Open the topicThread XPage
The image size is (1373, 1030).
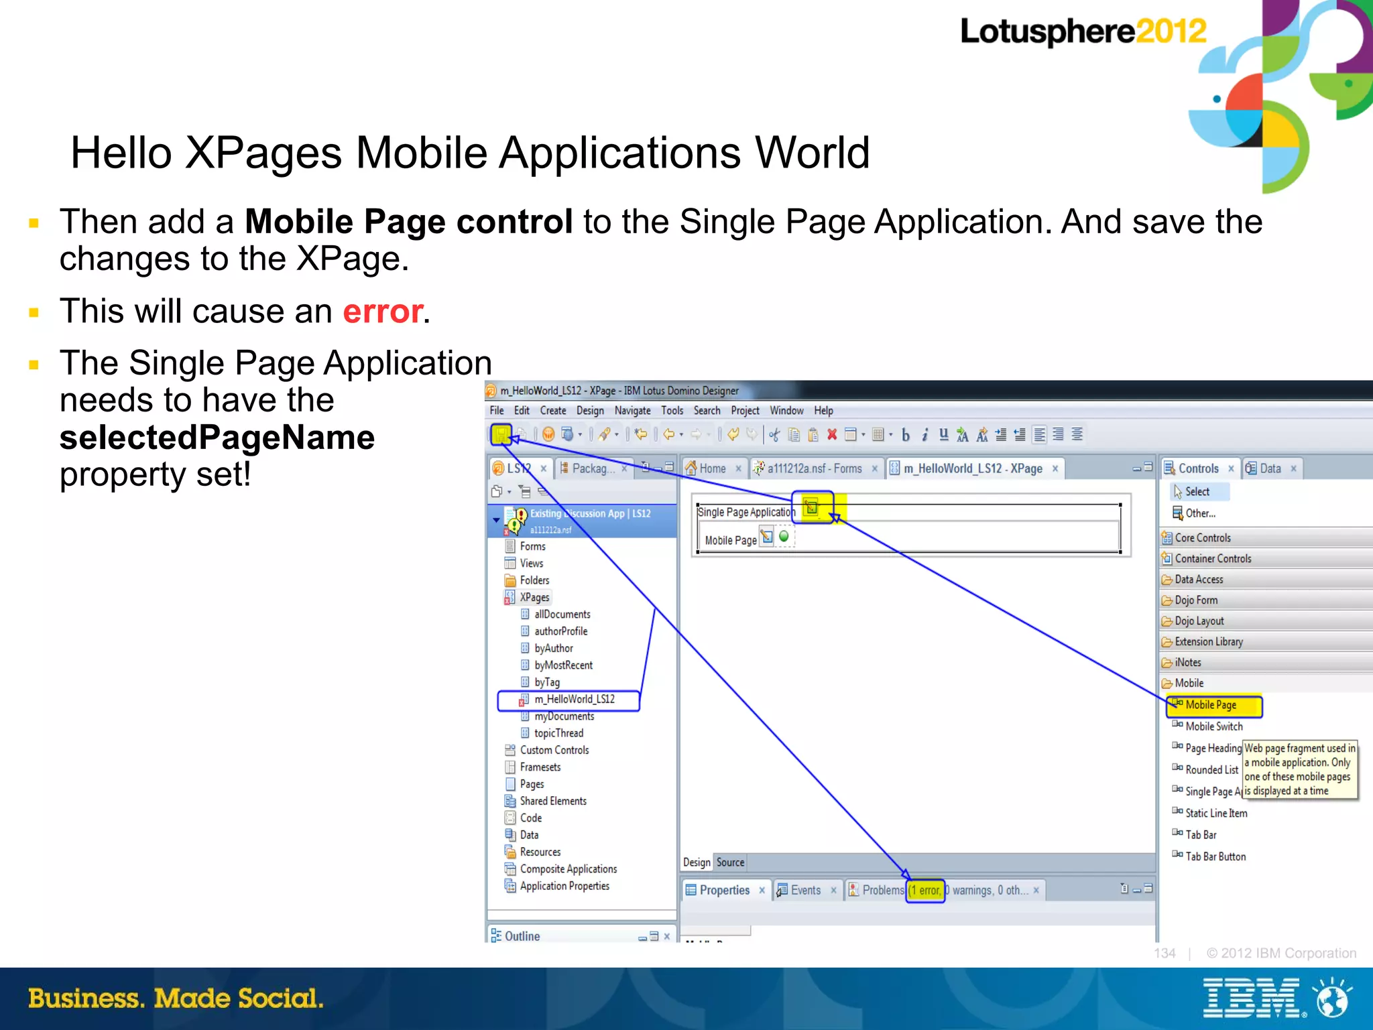558,733
